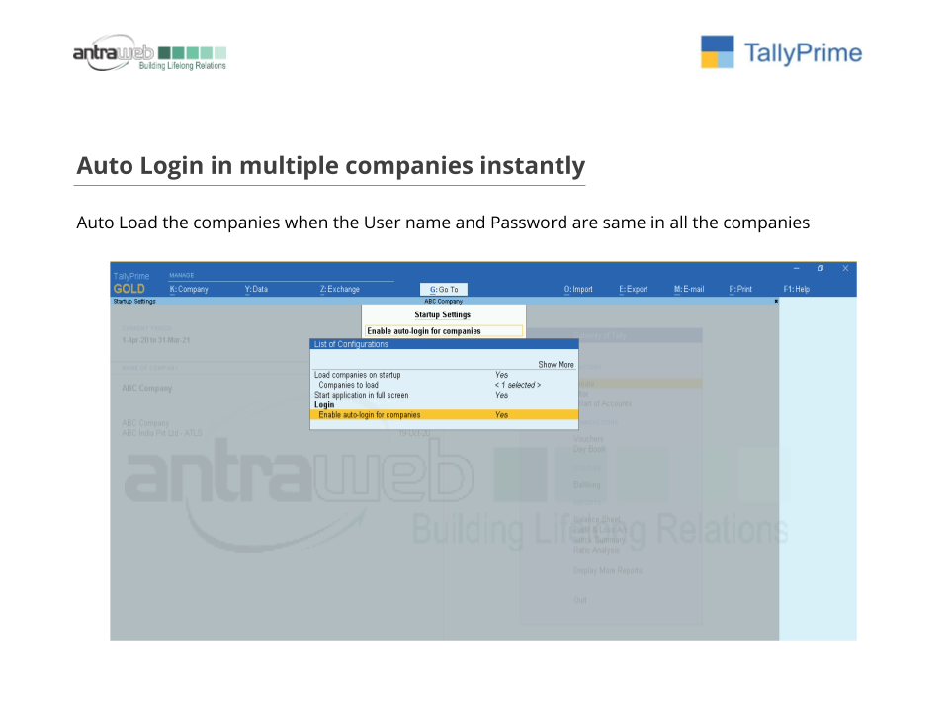Open the Z:Exchange menu

pos(339,289)
